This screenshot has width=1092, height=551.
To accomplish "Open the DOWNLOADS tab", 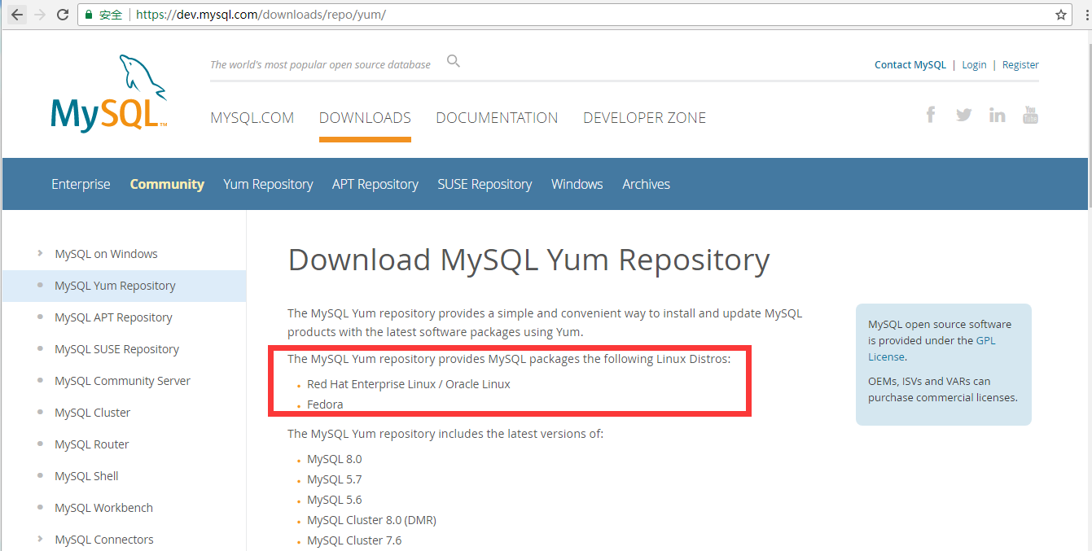I will click(365, 118).
